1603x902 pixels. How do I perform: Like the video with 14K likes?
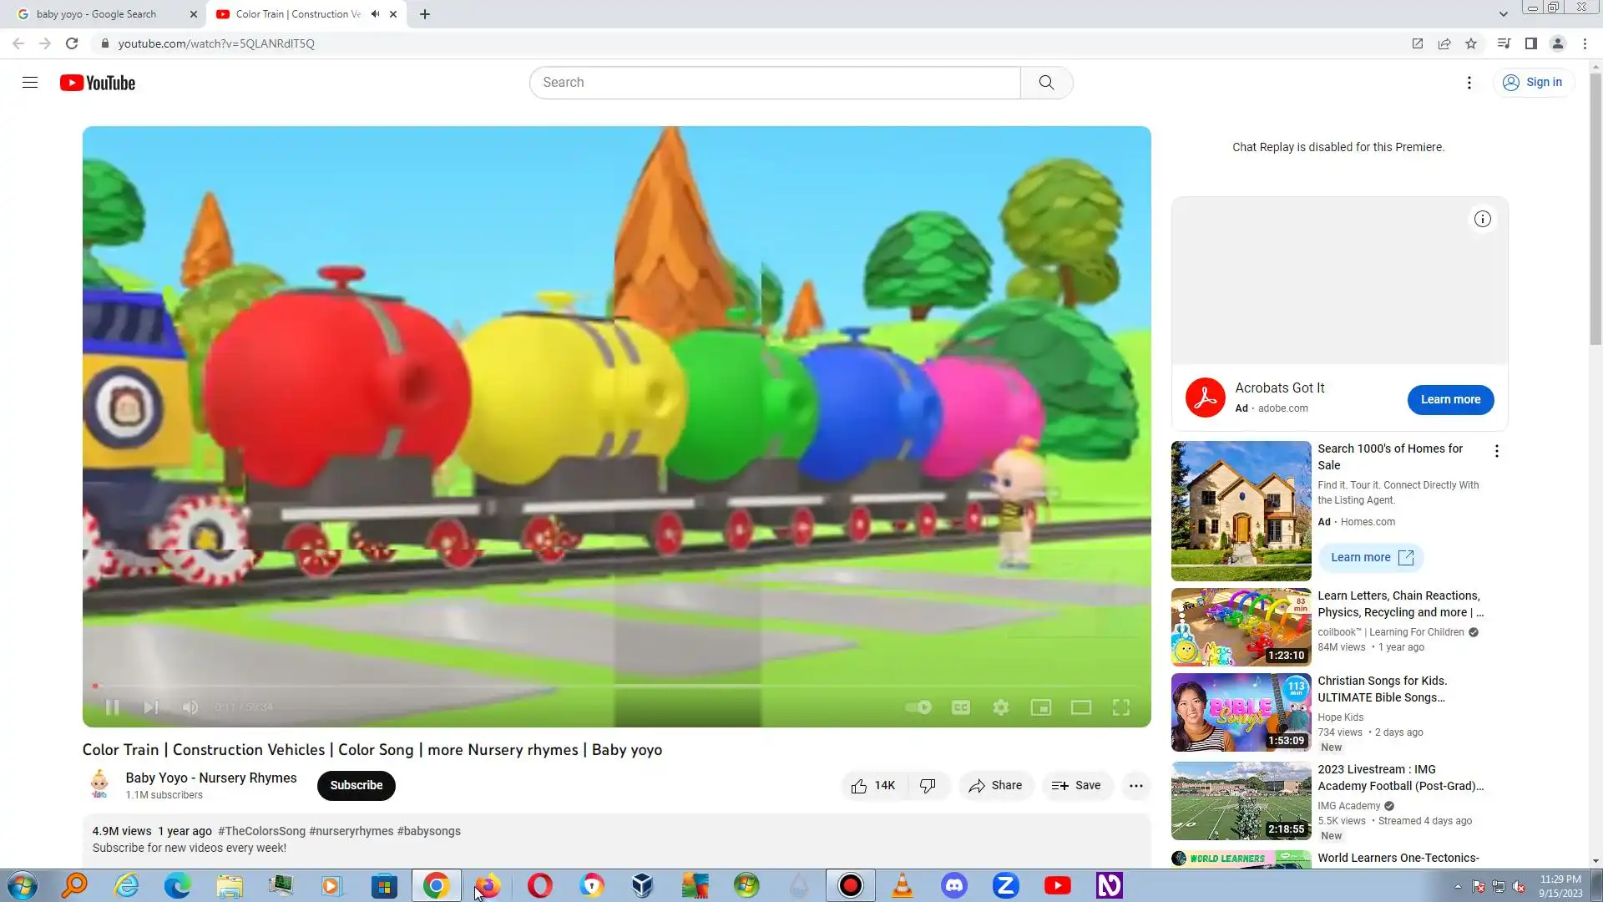[873, 785]
